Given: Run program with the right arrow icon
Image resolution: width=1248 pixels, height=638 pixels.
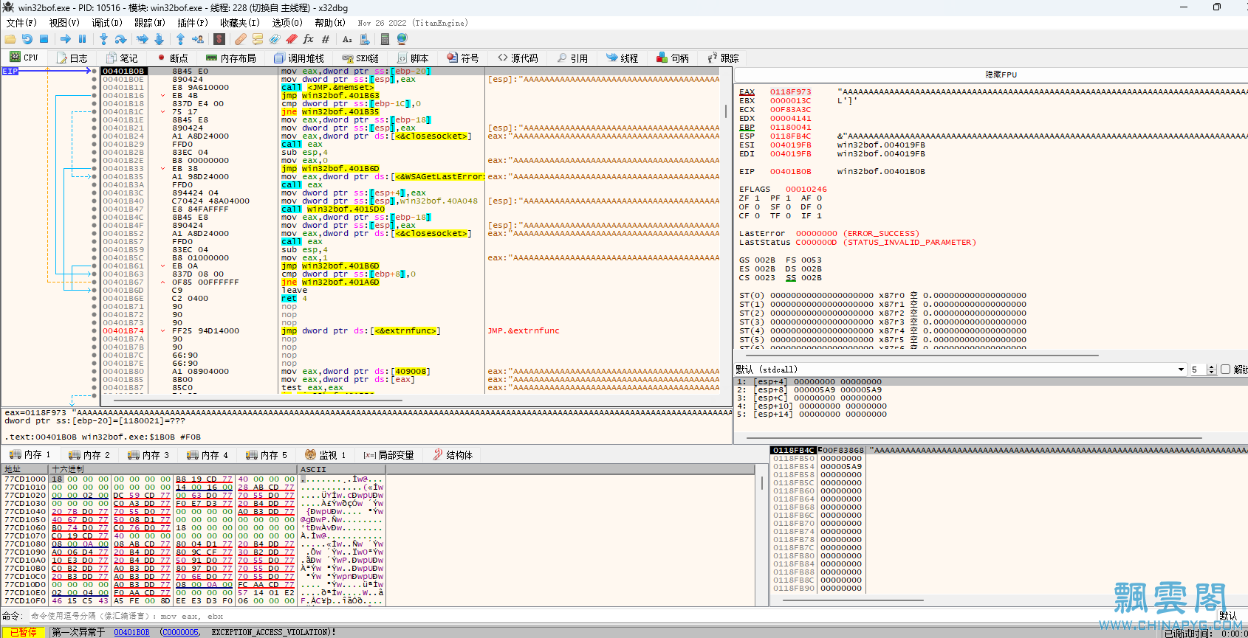Looking at the screenshot, I should point(66,39).
